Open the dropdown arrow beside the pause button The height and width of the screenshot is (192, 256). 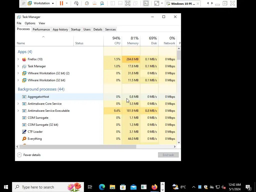tap(66, 3)
